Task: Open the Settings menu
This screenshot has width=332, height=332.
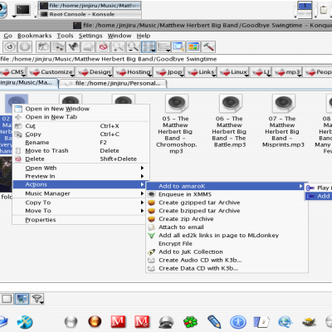Action: tap(90, 36)
